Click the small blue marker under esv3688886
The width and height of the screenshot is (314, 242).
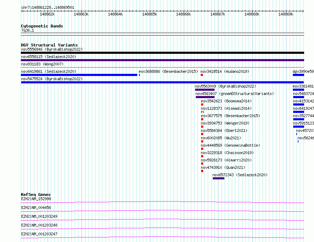point(139,75)
